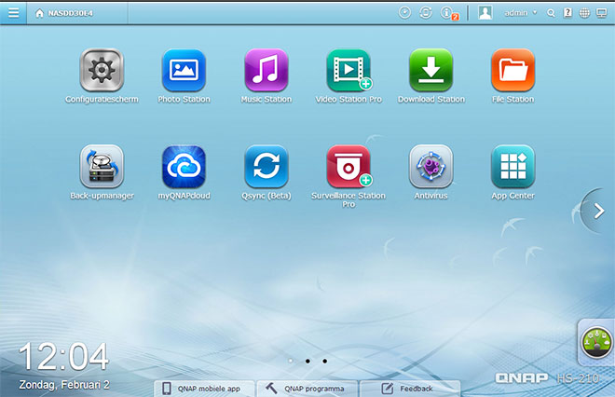The image size is (615, 397).
Task: Open desktop preferences monitor icon
Action: point(601,13)
